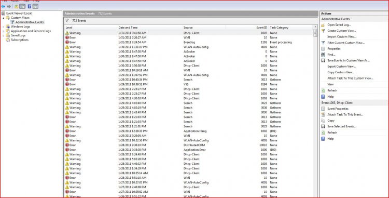Click the Subscriptions folder icon in the tree
389x198 pixels.
(8, 40)
